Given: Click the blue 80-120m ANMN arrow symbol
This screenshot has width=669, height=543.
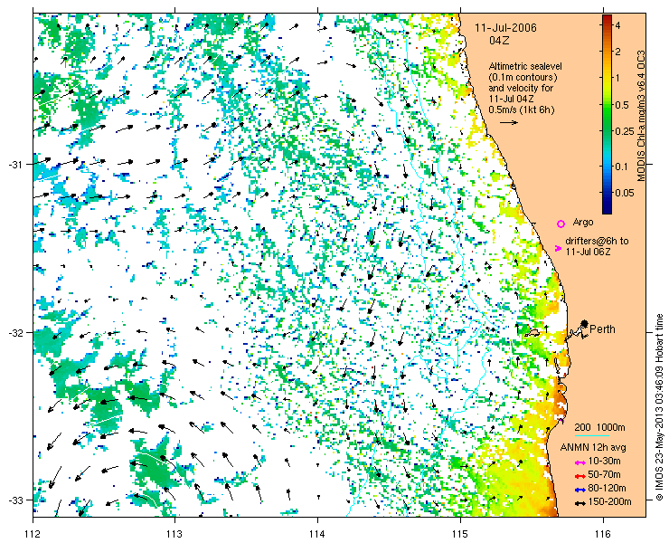Looking at the screenshot, I should pos(579,490).
